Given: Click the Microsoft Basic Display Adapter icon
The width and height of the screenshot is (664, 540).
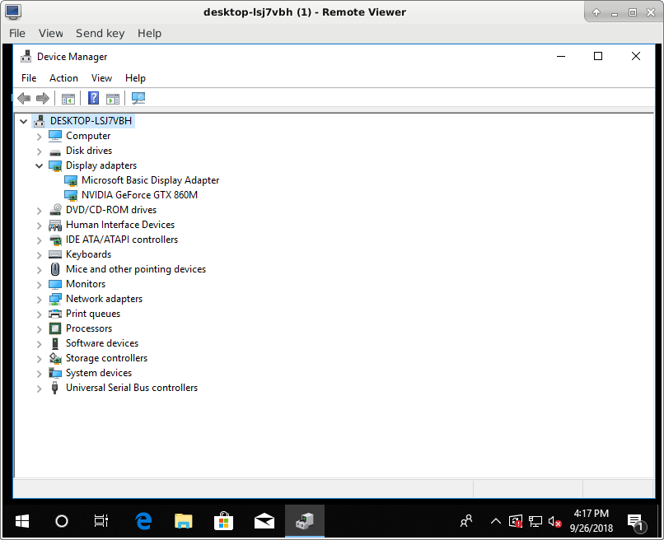Looking at the screenshot, I should click(x=71, y=181).
